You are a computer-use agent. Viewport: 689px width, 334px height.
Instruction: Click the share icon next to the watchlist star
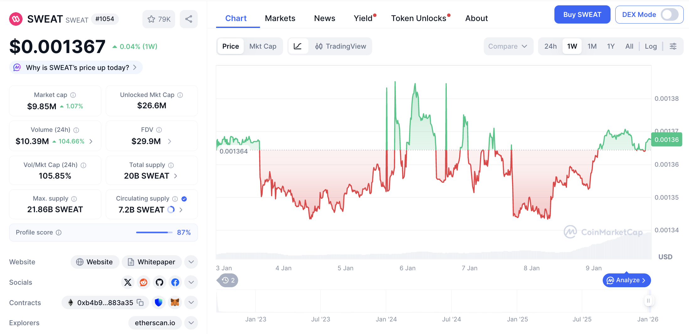[189, 19]
